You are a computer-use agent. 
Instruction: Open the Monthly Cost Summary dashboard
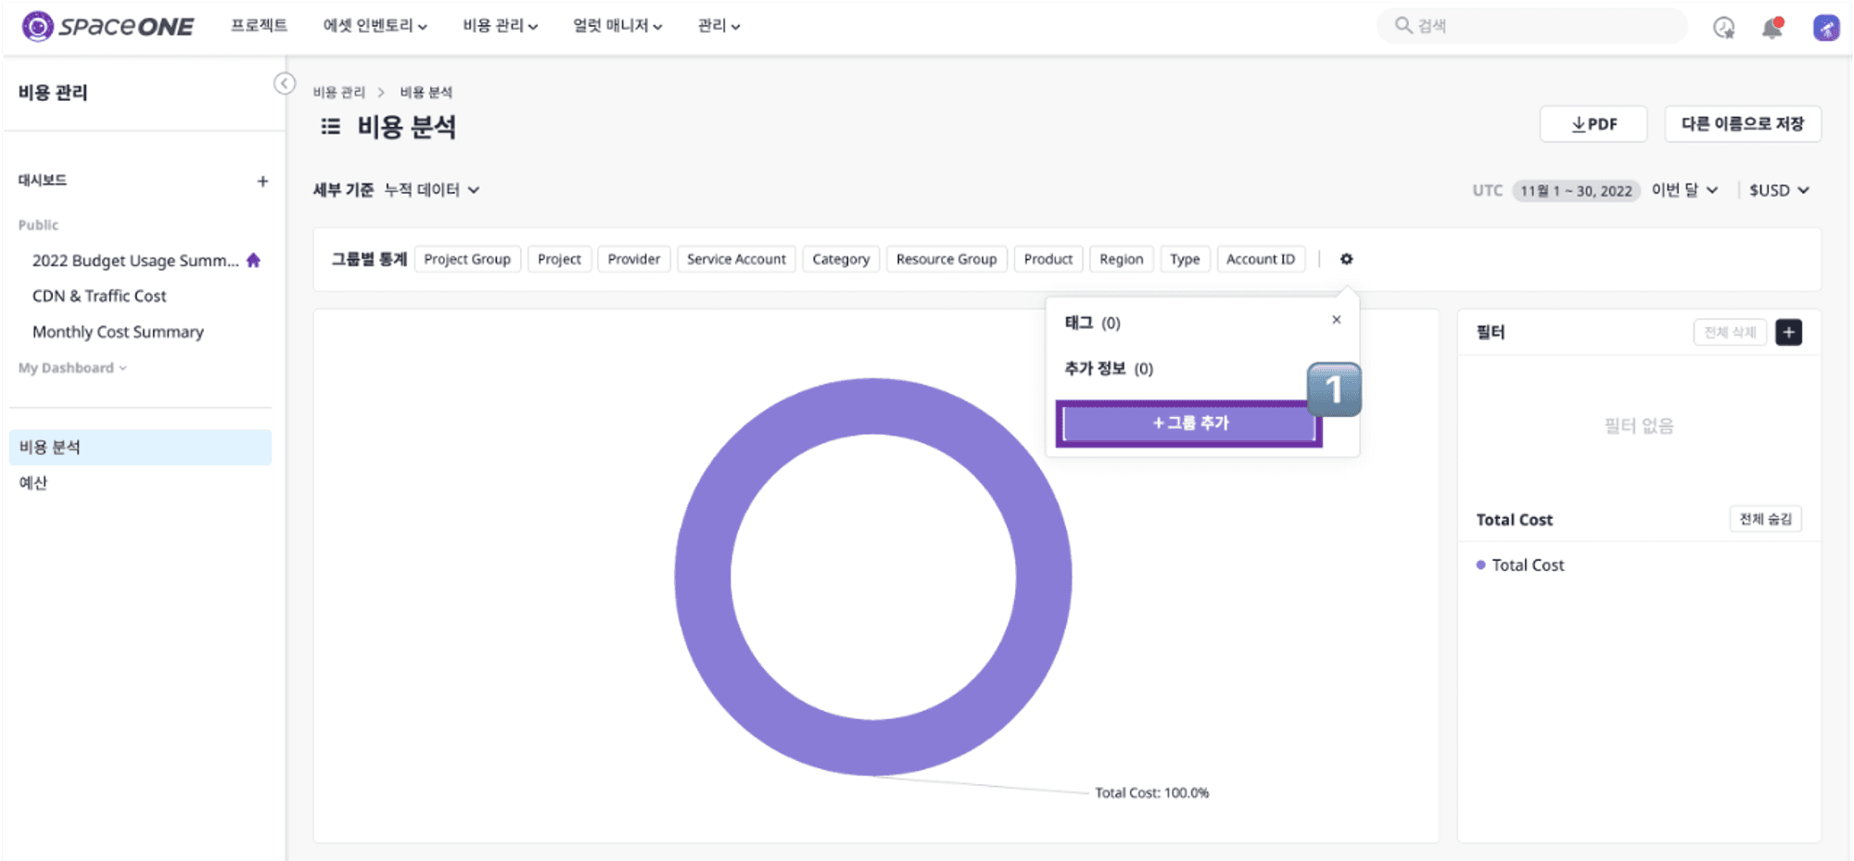tap(118, 332)
